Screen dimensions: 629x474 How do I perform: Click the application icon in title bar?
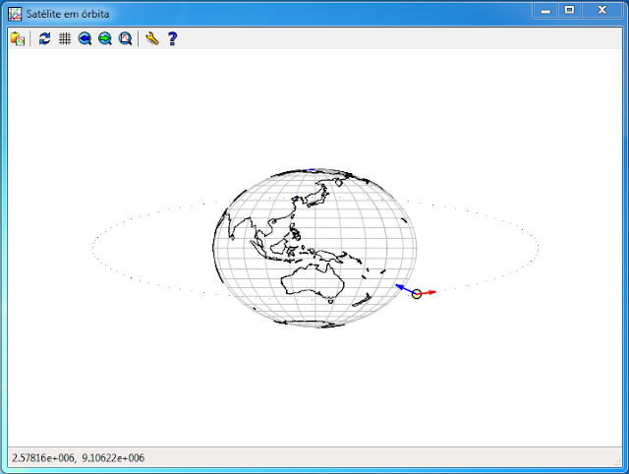[x=15, y=14]
